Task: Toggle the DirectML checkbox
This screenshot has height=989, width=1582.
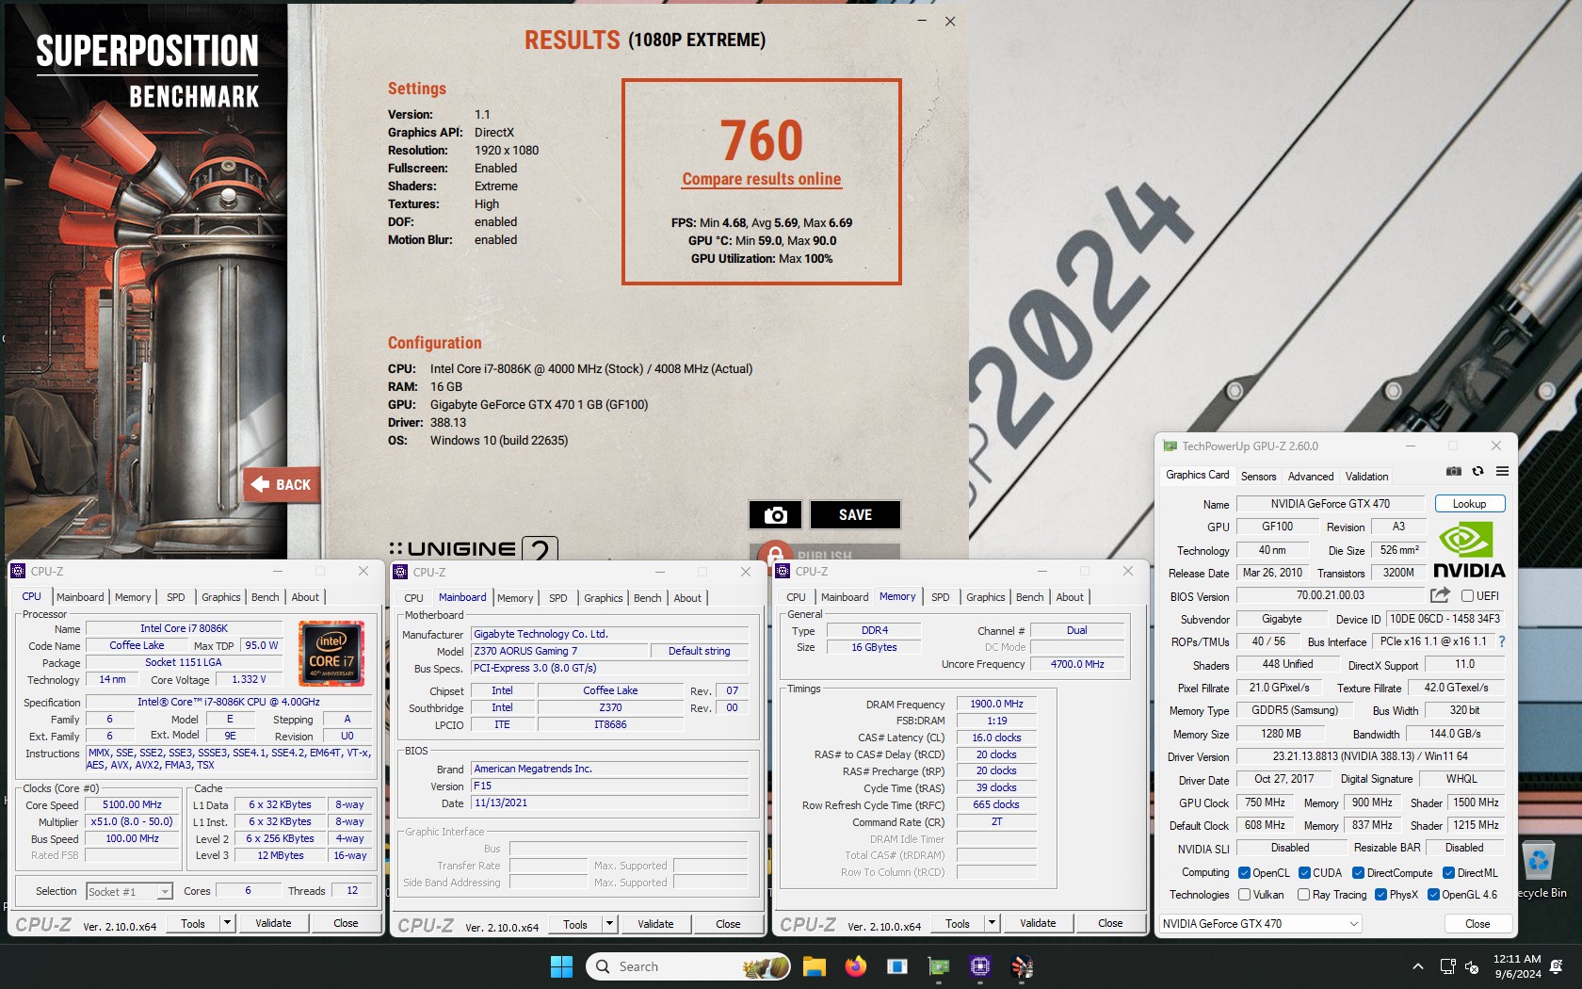Action: pyautogui.click(x=1448, y=872)
